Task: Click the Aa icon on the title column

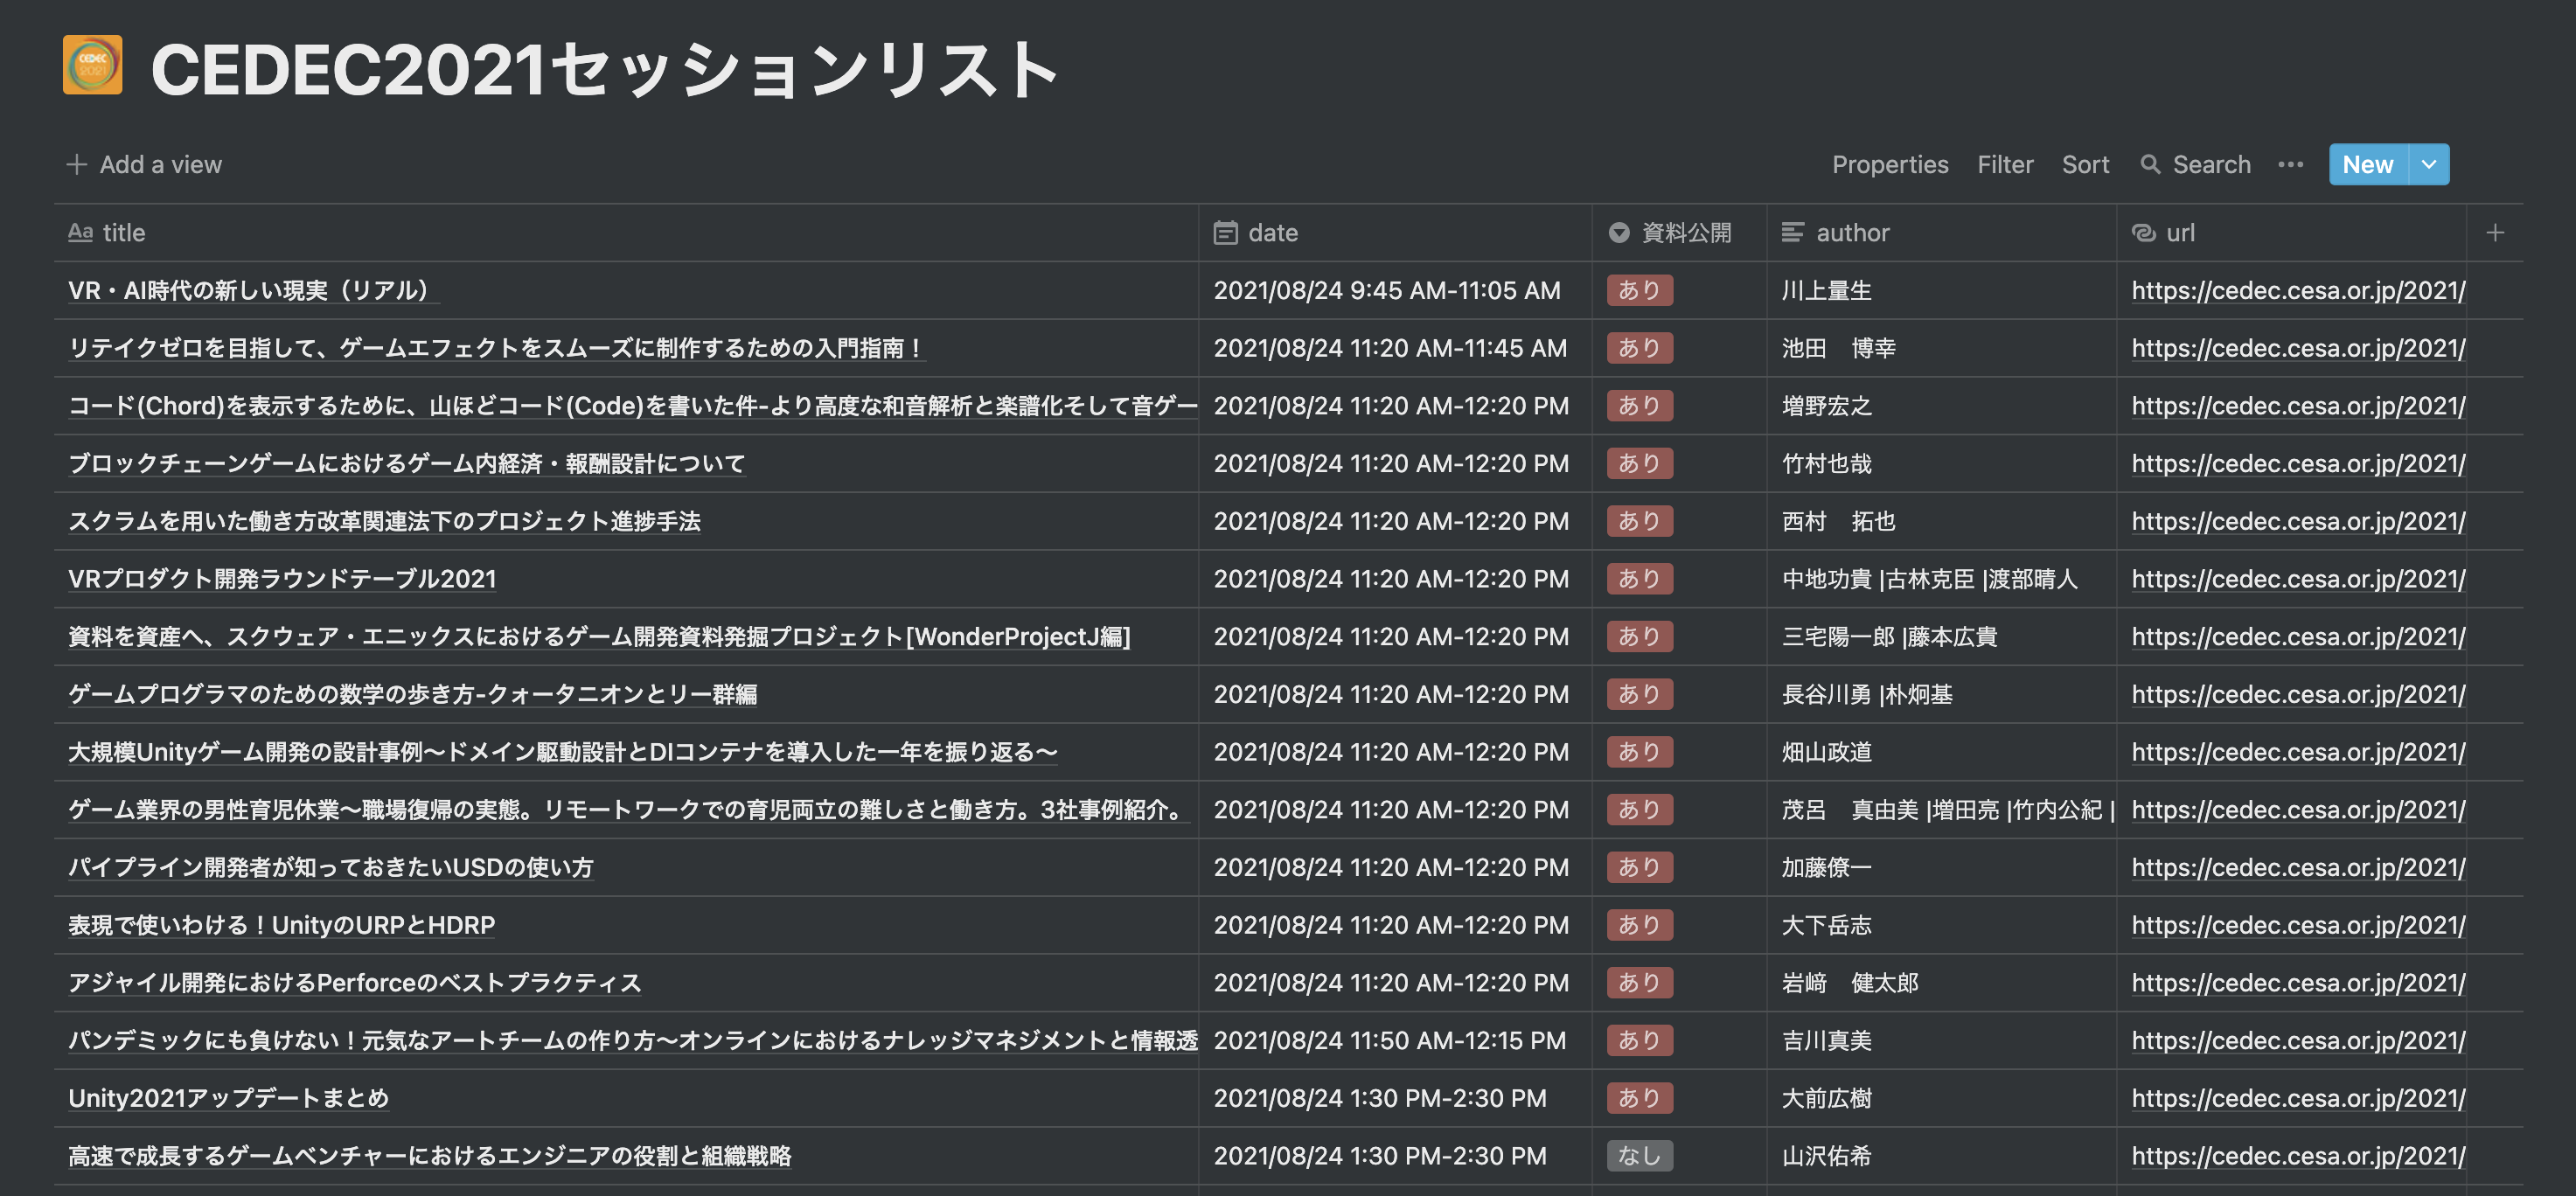Action: pos(81,232)
